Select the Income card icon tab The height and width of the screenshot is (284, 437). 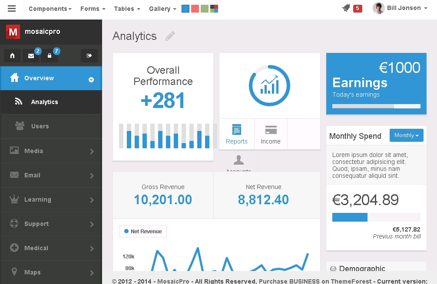coord(271,134)
